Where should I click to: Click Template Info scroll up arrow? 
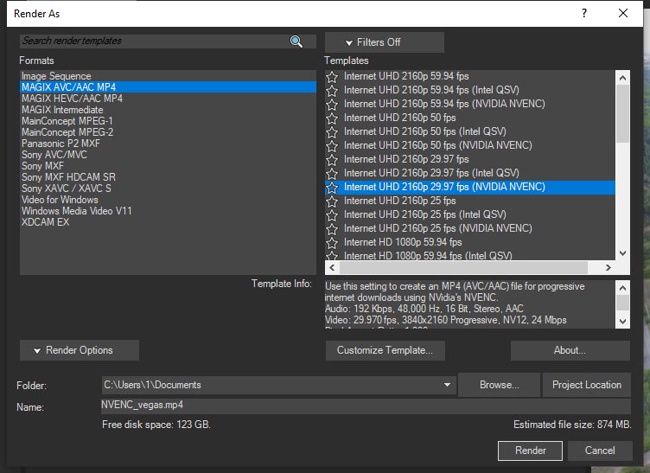click(622, 288)
